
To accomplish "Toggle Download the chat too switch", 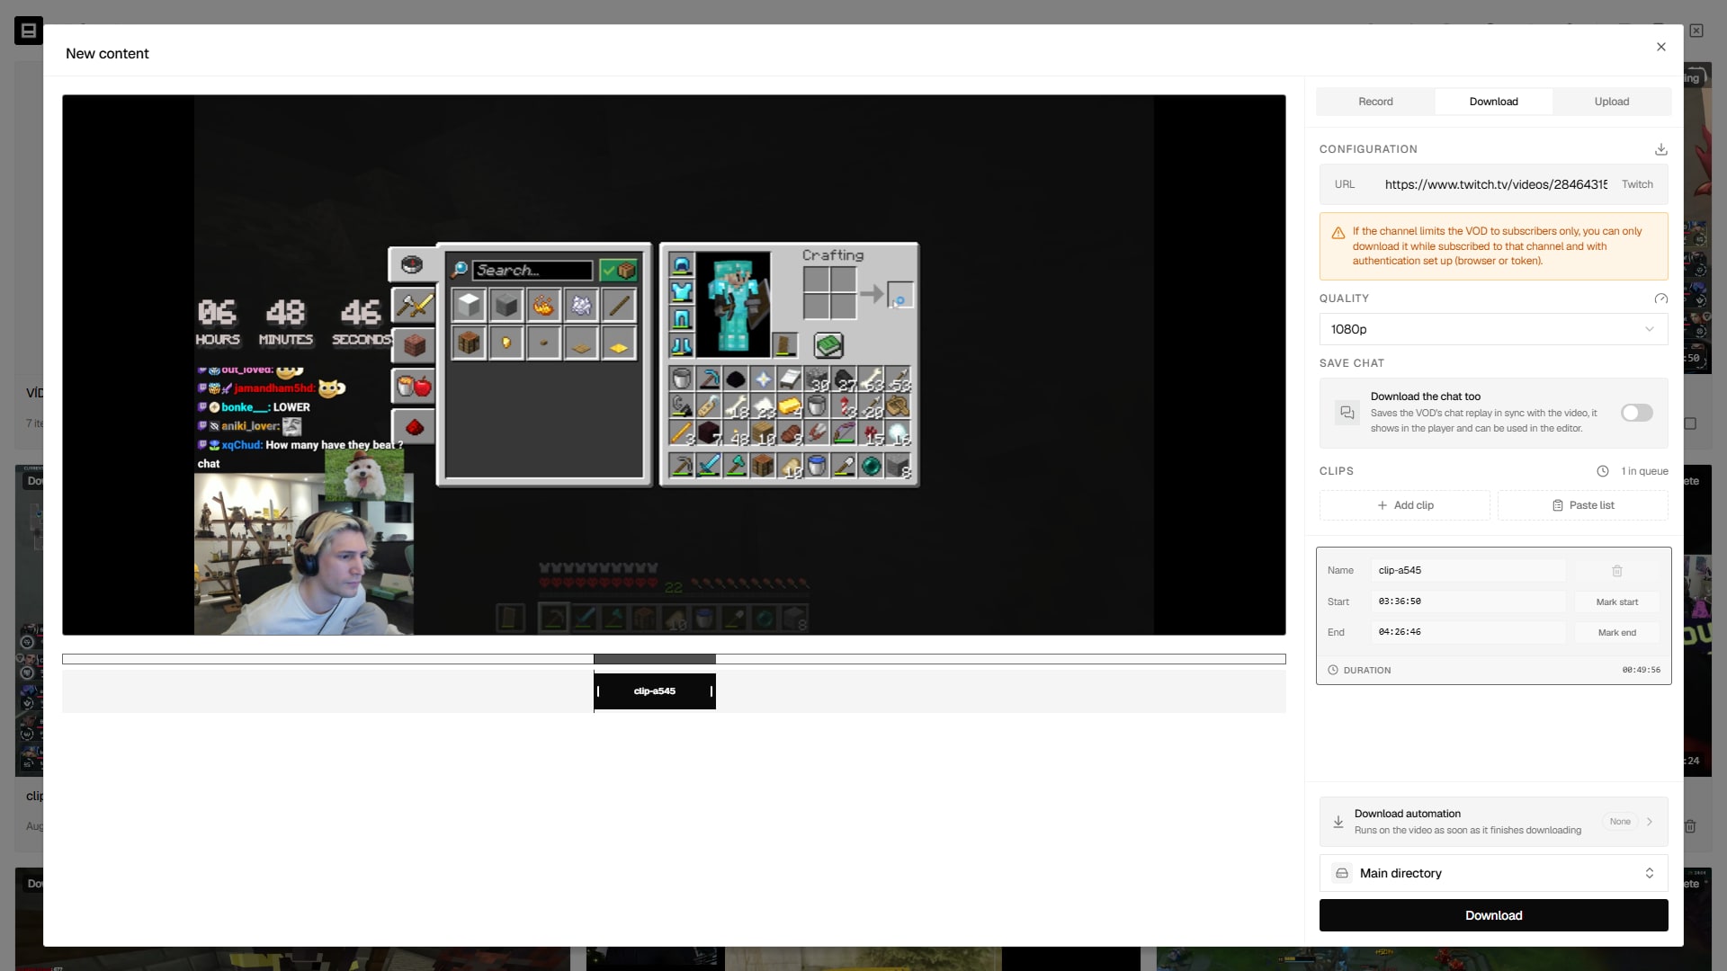I will (1636, 413).
